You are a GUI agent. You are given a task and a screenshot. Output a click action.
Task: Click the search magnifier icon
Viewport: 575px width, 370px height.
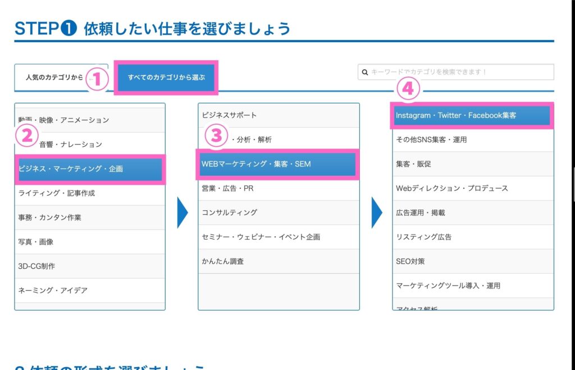tap(365, 72)
